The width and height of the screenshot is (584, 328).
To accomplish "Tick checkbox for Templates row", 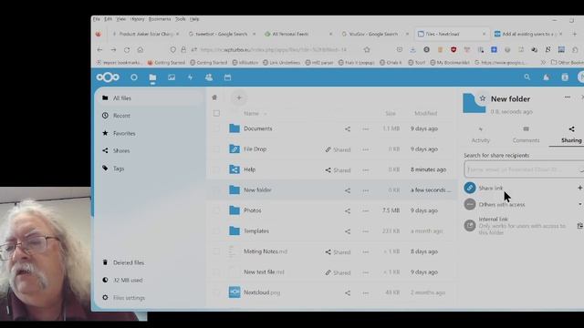I will point(216,231).
